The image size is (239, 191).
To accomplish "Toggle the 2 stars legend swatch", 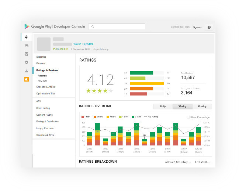I will [95, 117].
